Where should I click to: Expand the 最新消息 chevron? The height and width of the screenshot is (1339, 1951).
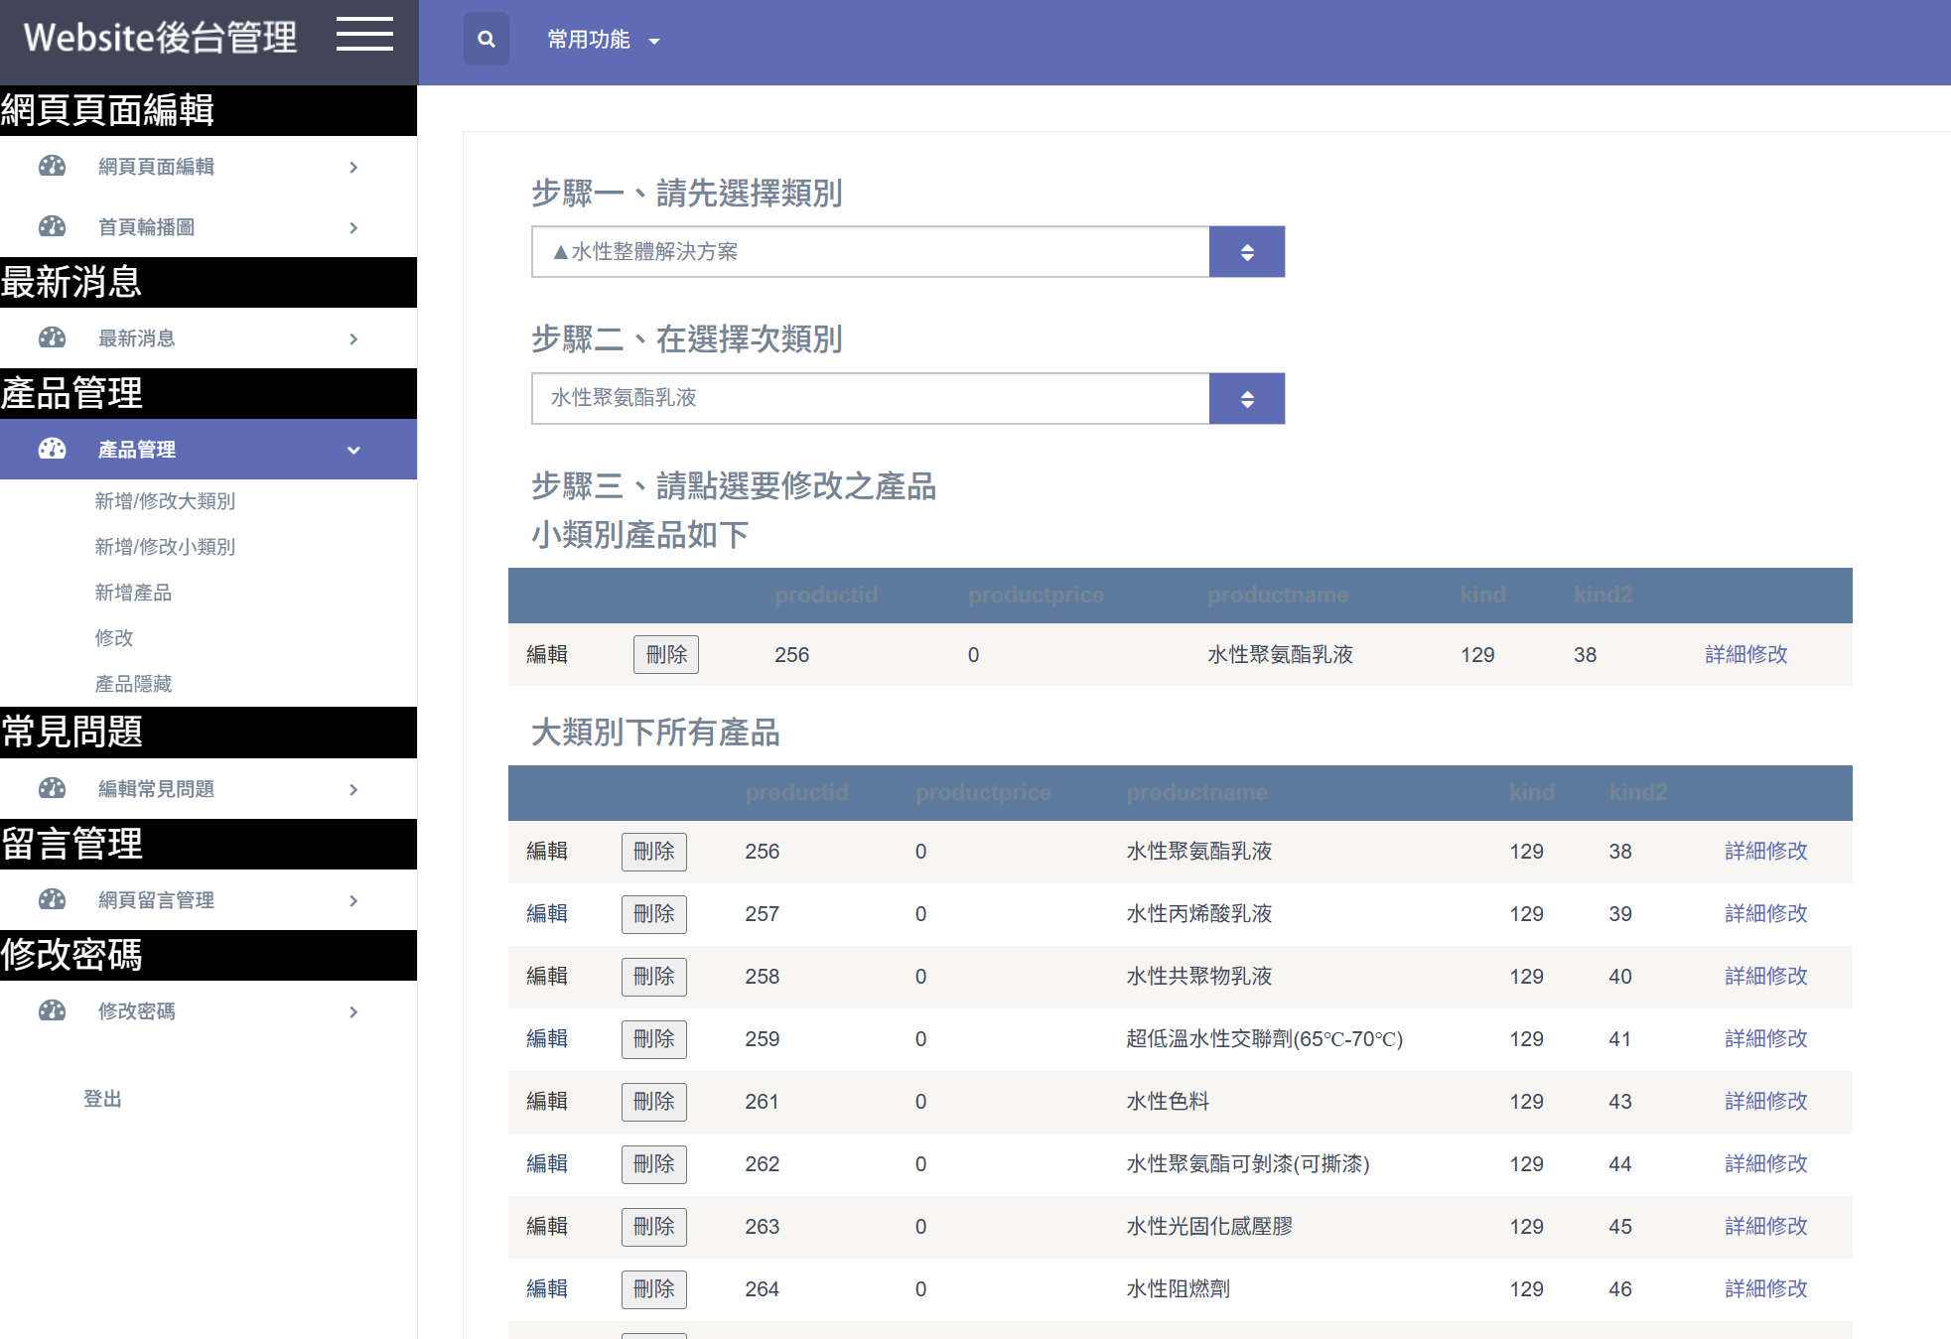(x=353, y=338)
